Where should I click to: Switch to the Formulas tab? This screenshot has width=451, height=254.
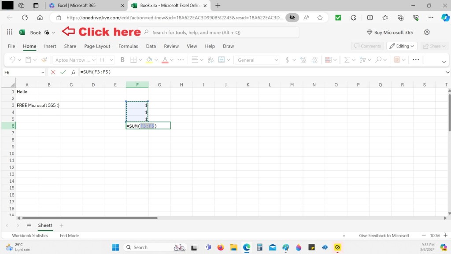tap(128, 46)
